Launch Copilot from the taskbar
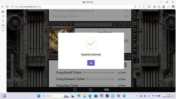This screenshot has height=99, width=176. click(79, 96)
